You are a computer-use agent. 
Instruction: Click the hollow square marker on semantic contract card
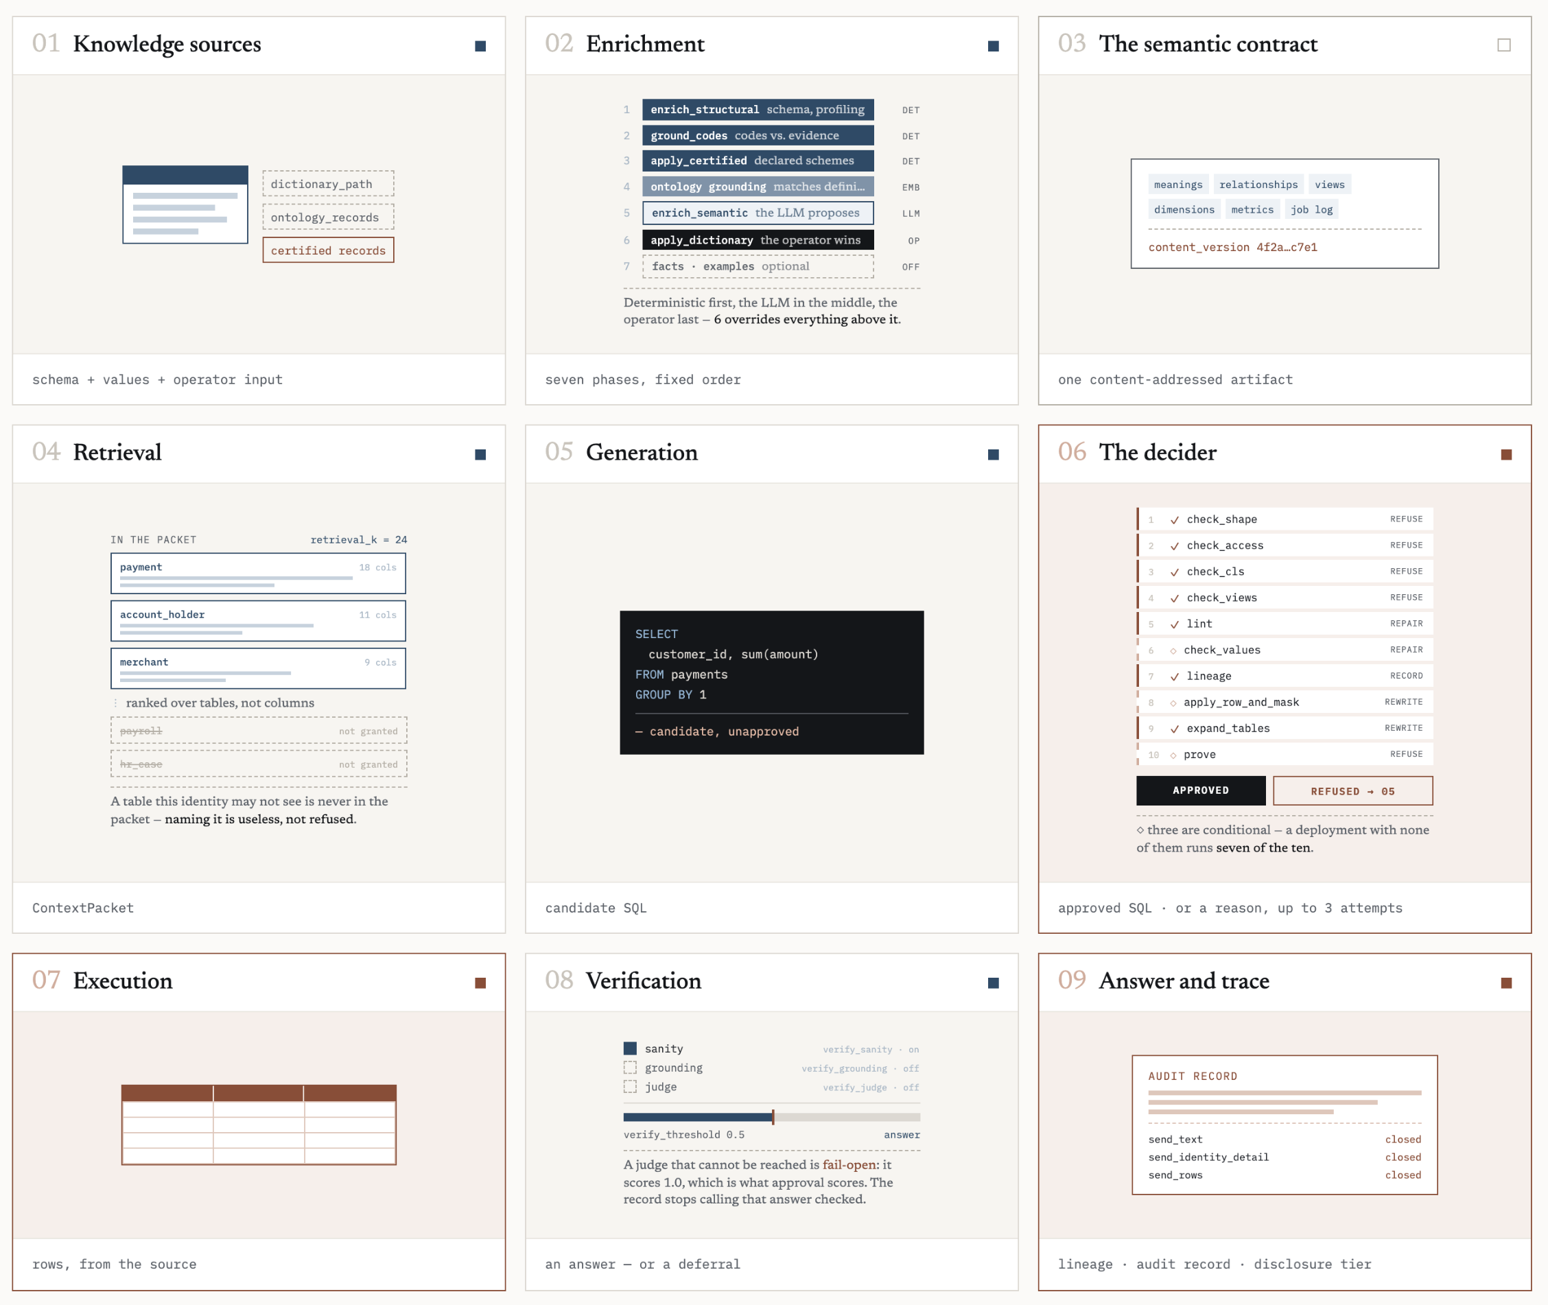click(x=1503, y=45)
